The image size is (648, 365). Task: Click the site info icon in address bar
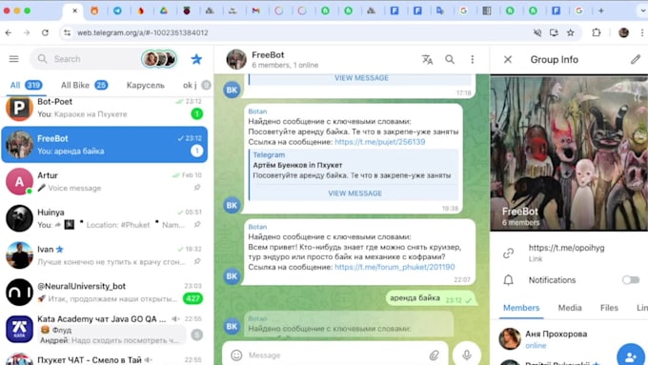(67, 32)
